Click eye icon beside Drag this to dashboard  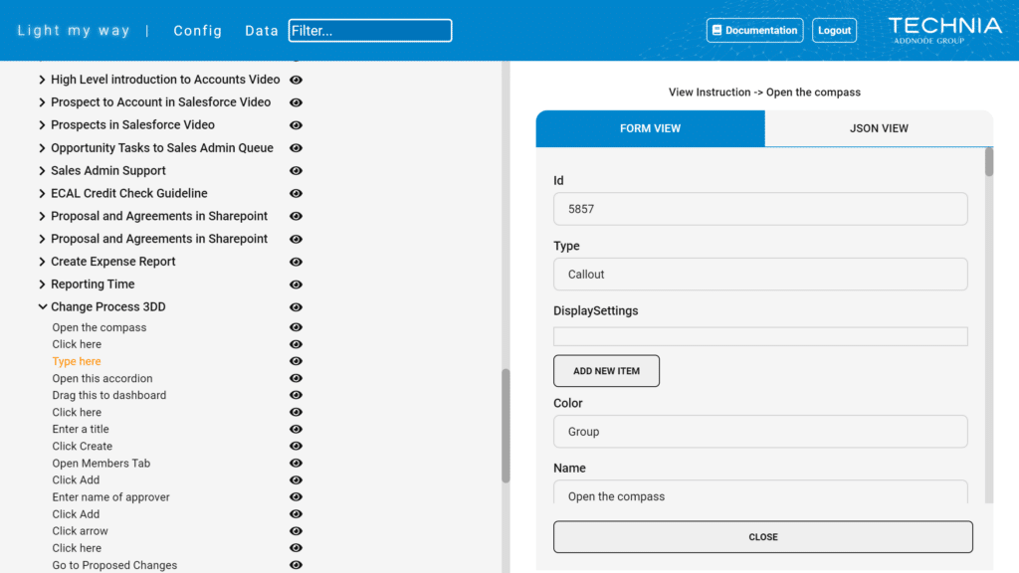click(296, 395)
